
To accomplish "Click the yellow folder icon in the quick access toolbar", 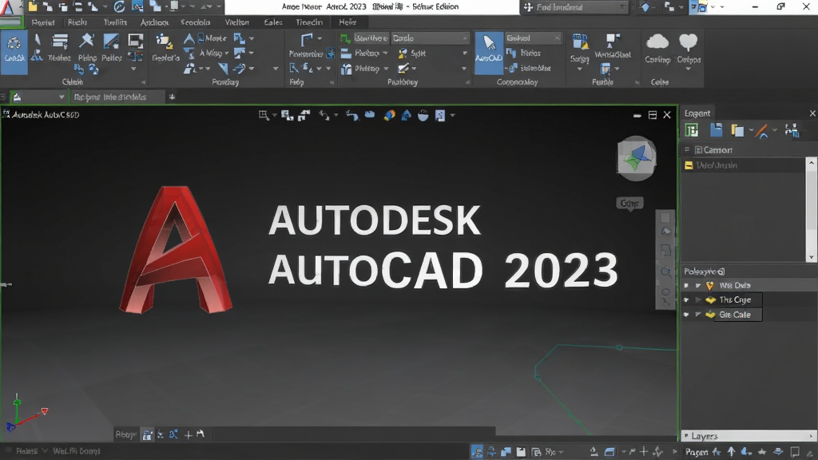I will (x=32, y=6).
